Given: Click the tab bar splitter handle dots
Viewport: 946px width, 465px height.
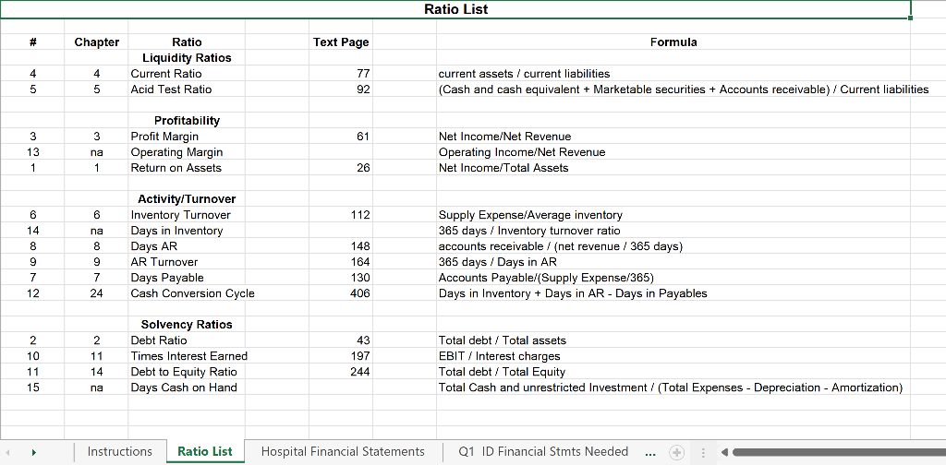Looking at the screenshot, I should (703, 452).
